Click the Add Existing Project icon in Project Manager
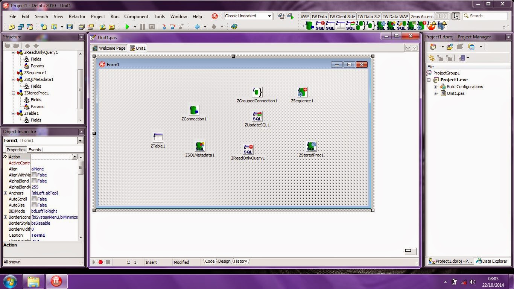The image size is (514, 289). pos(450,47)
